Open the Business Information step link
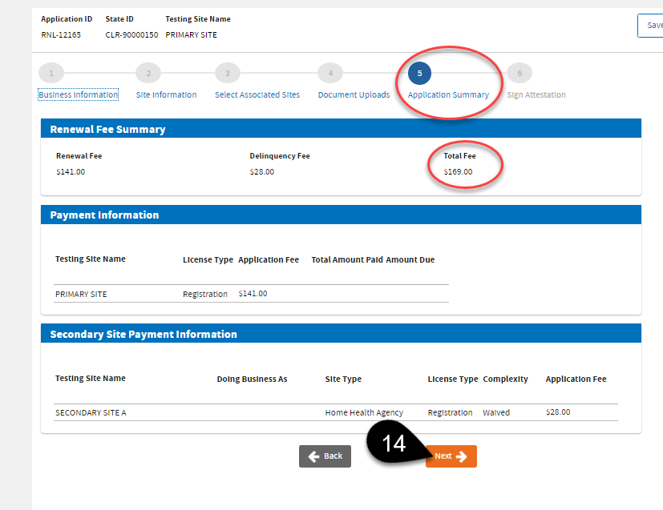The image size is (663, 510). [79, 95]
